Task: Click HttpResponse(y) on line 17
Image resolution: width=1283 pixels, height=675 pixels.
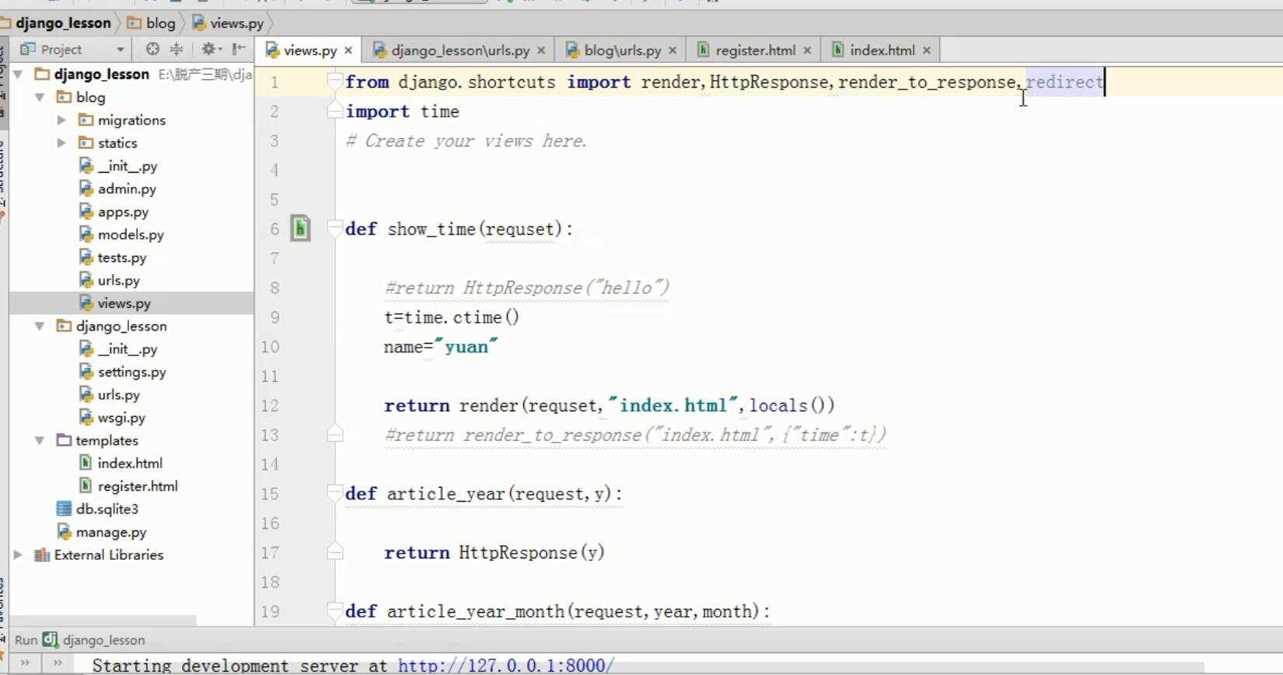Action: (531, 552)
